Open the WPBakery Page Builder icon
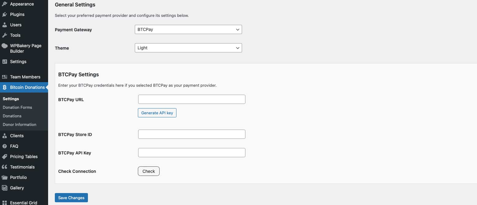The image size is (477, 205). (5, 46)
